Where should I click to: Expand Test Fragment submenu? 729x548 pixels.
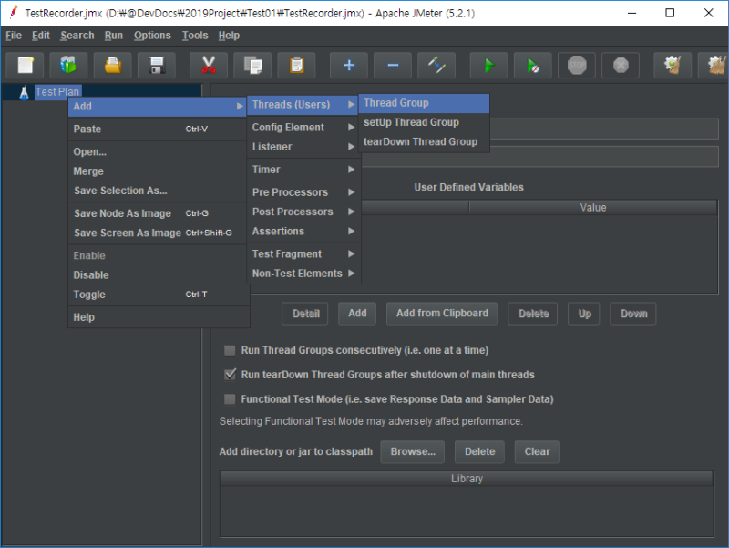click(303, 254)
